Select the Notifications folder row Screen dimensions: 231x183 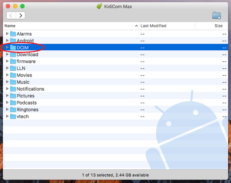click(x=115, y=89)
